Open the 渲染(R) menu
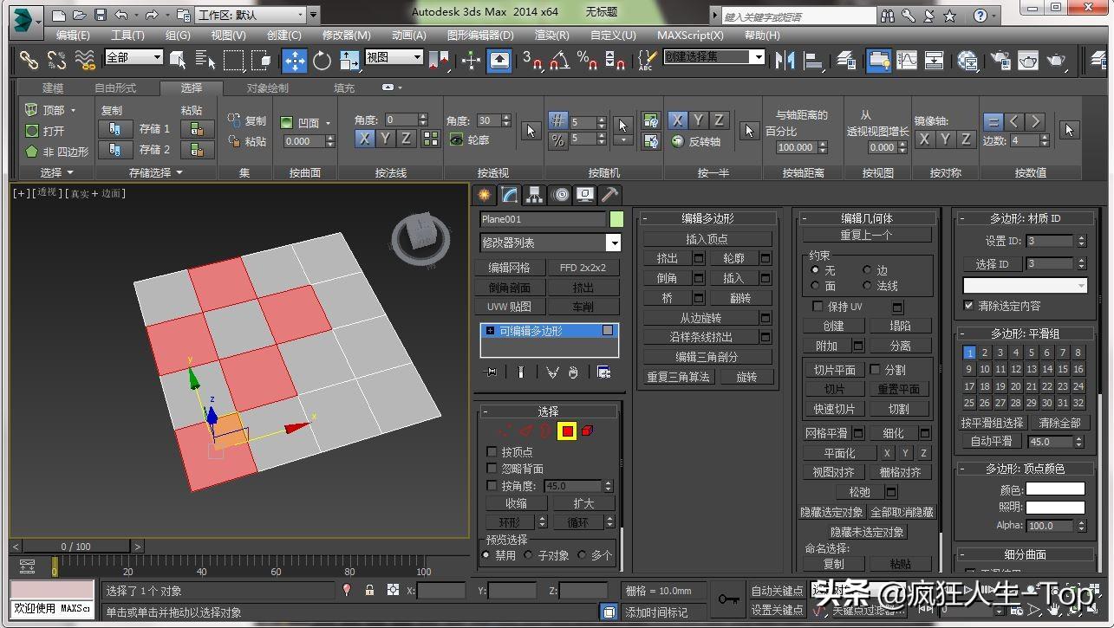The height and width of the screenshot is (628, 1114). point(552,36)
